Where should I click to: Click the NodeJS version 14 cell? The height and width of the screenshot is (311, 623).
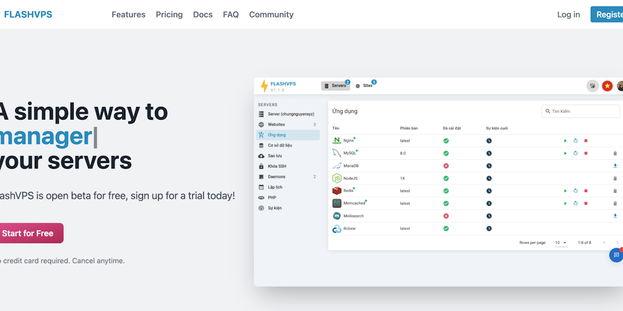click(x=402, y=179)
